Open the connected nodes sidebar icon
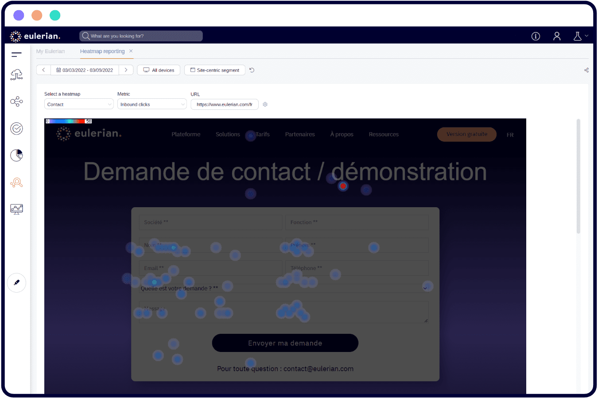598x398 pixels. tap(16, 102)
